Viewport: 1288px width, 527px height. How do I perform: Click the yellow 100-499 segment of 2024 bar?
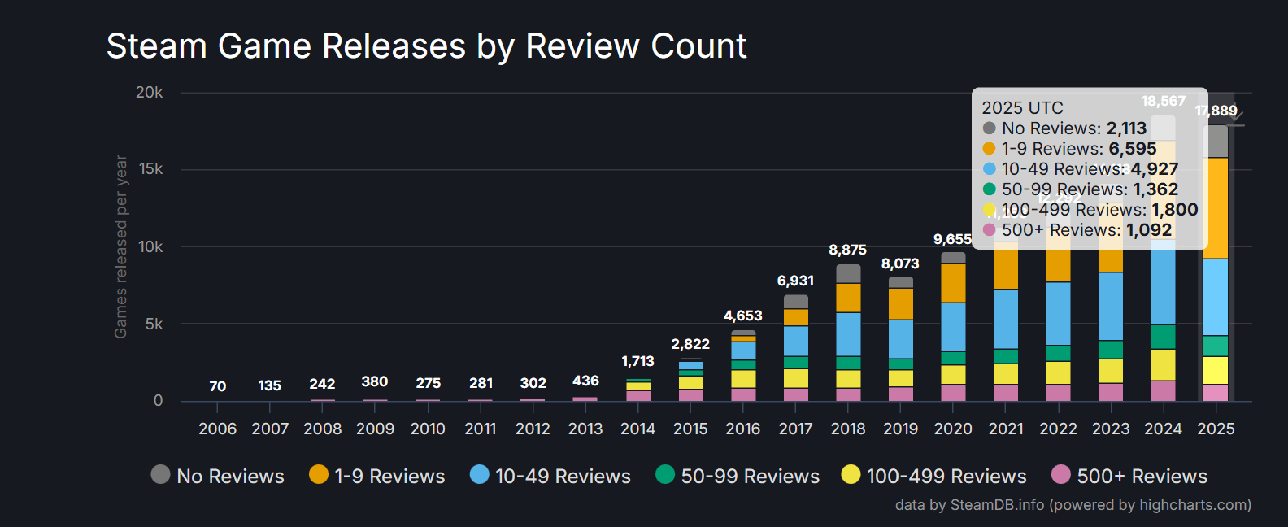click(1163, 364)
